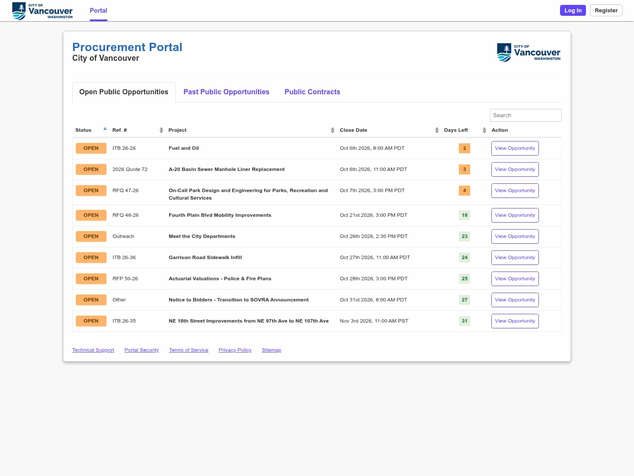Click the 18 days left badge
This screenshot has height=476, width=634.
coord(464,215)
